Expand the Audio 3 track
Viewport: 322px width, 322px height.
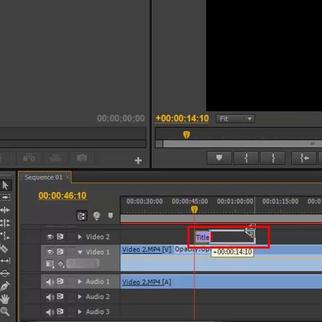pos(80,312)
